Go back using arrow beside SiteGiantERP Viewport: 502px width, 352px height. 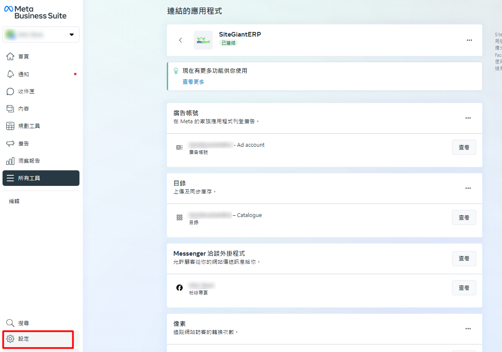click(x=181, y=40)
